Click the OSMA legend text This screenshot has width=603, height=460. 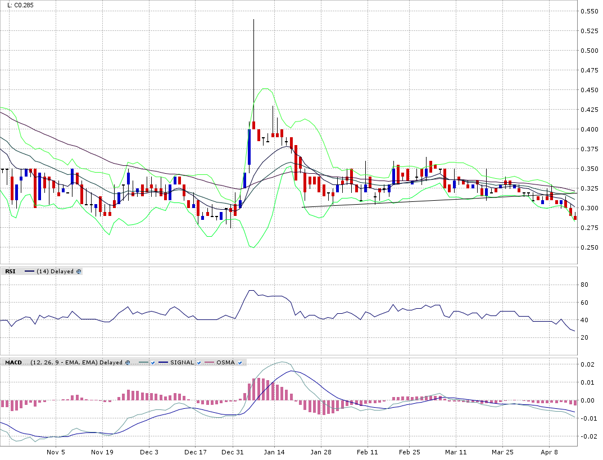pyautogui.click(x=225, y=363)
